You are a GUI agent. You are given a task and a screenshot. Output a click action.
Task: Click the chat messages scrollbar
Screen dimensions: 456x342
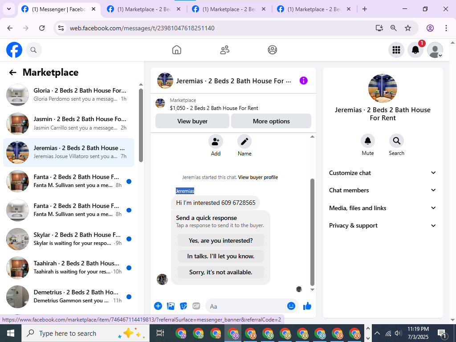(312, 232)
